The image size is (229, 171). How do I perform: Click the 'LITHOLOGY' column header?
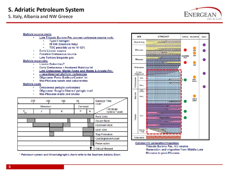(x=163, y=37)
